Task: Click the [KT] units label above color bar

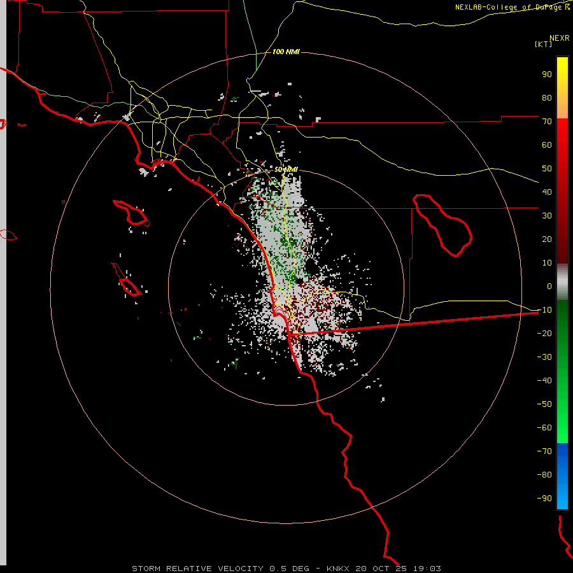Action: pyautogui.click(x=544, y=44)
